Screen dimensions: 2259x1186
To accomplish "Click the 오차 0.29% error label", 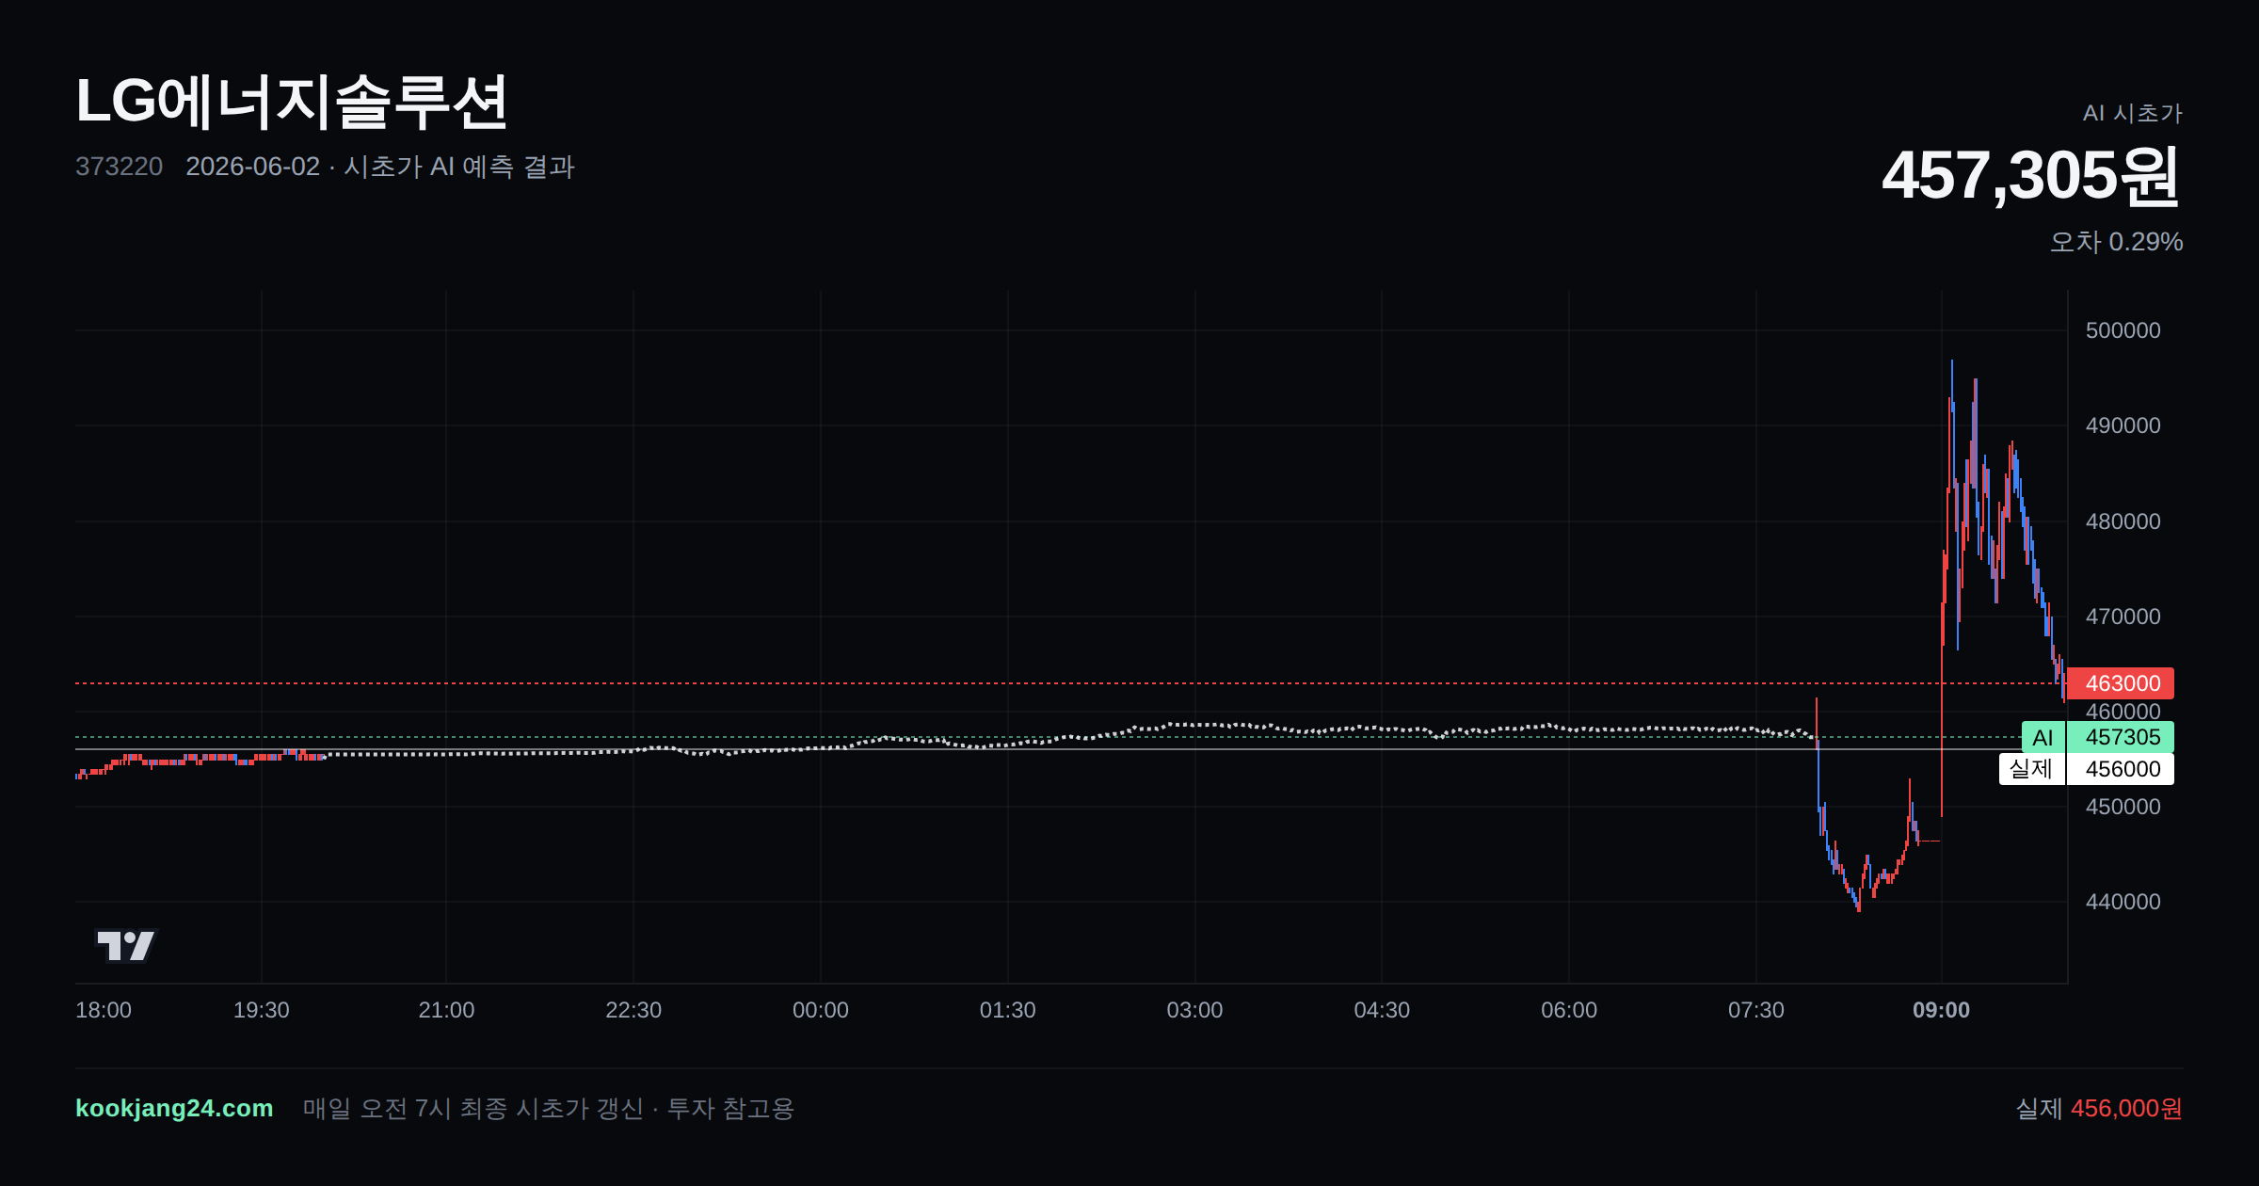I will tap(2116, 242).
